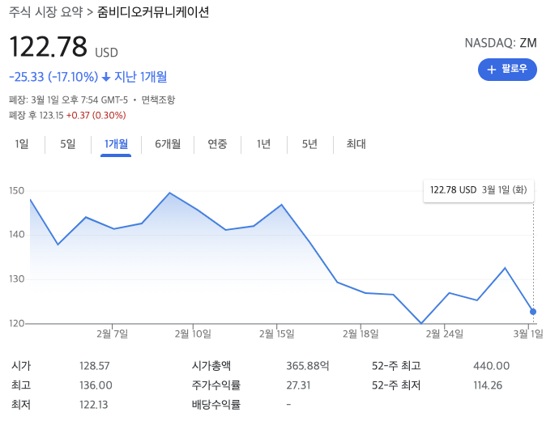Click the 2월 24일 axis label
The width and height of the screenshot is (559, 421).
point(445,334)
